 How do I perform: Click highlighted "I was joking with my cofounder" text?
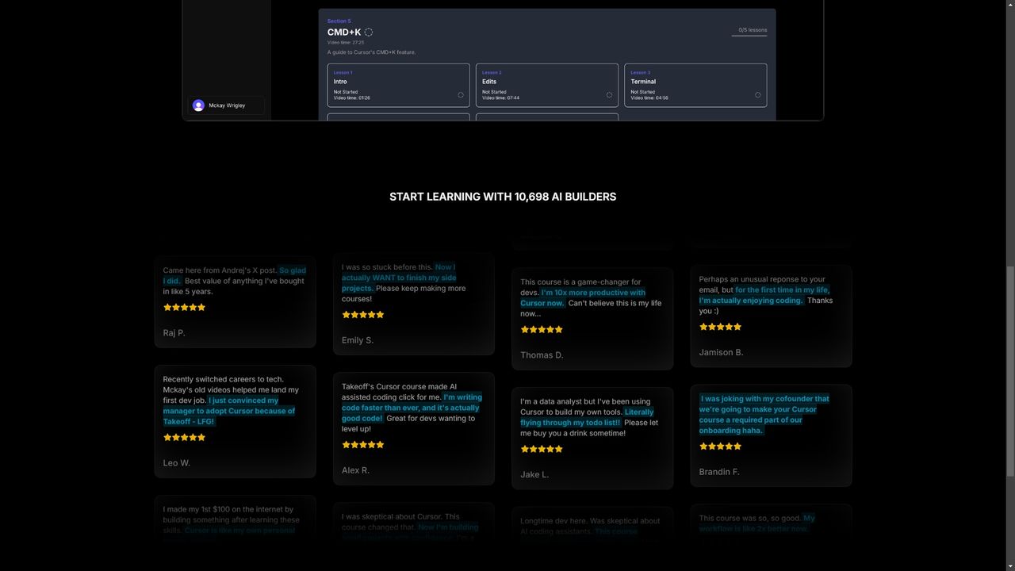[x=764, y=399]
